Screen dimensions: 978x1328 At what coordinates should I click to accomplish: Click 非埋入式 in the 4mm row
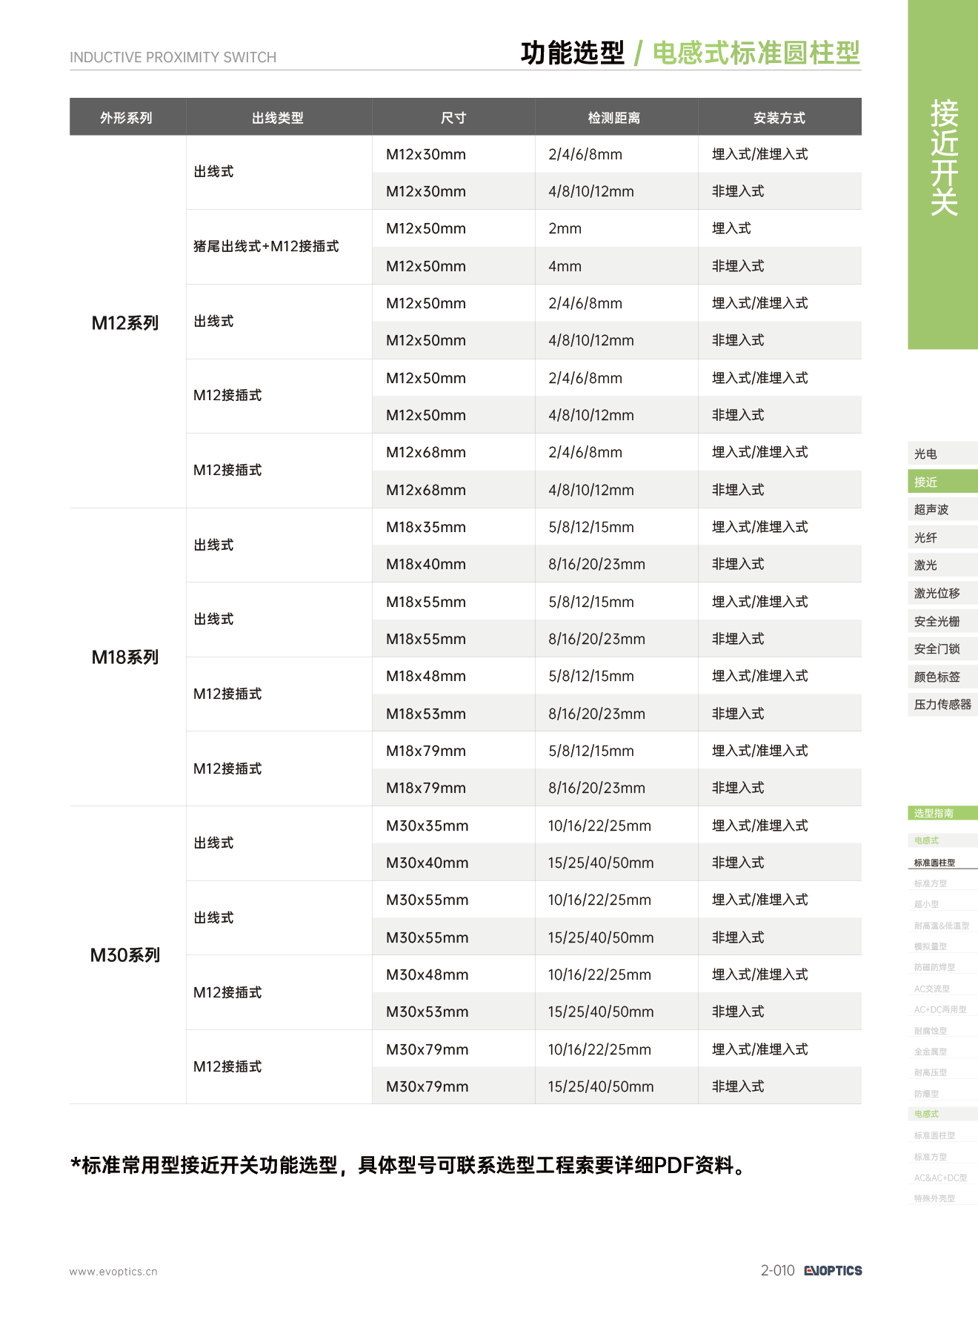(779, 266)
